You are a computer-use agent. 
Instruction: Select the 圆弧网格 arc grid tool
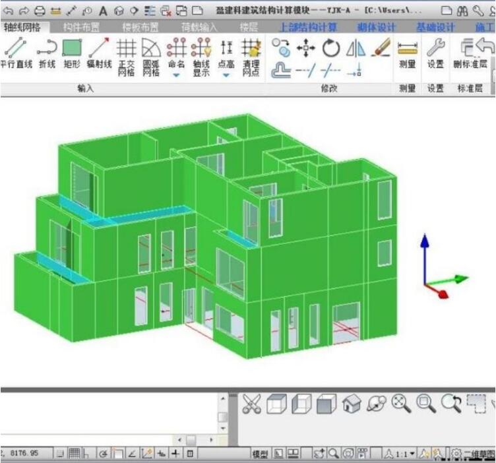[151, 56]
